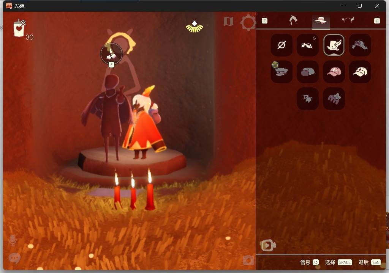
Task: Pick the grey ribbon sun hat
Action: pos(360,45)
